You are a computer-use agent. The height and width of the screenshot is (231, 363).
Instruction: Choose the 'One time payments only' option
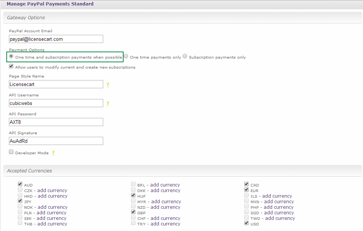(126, 56)
